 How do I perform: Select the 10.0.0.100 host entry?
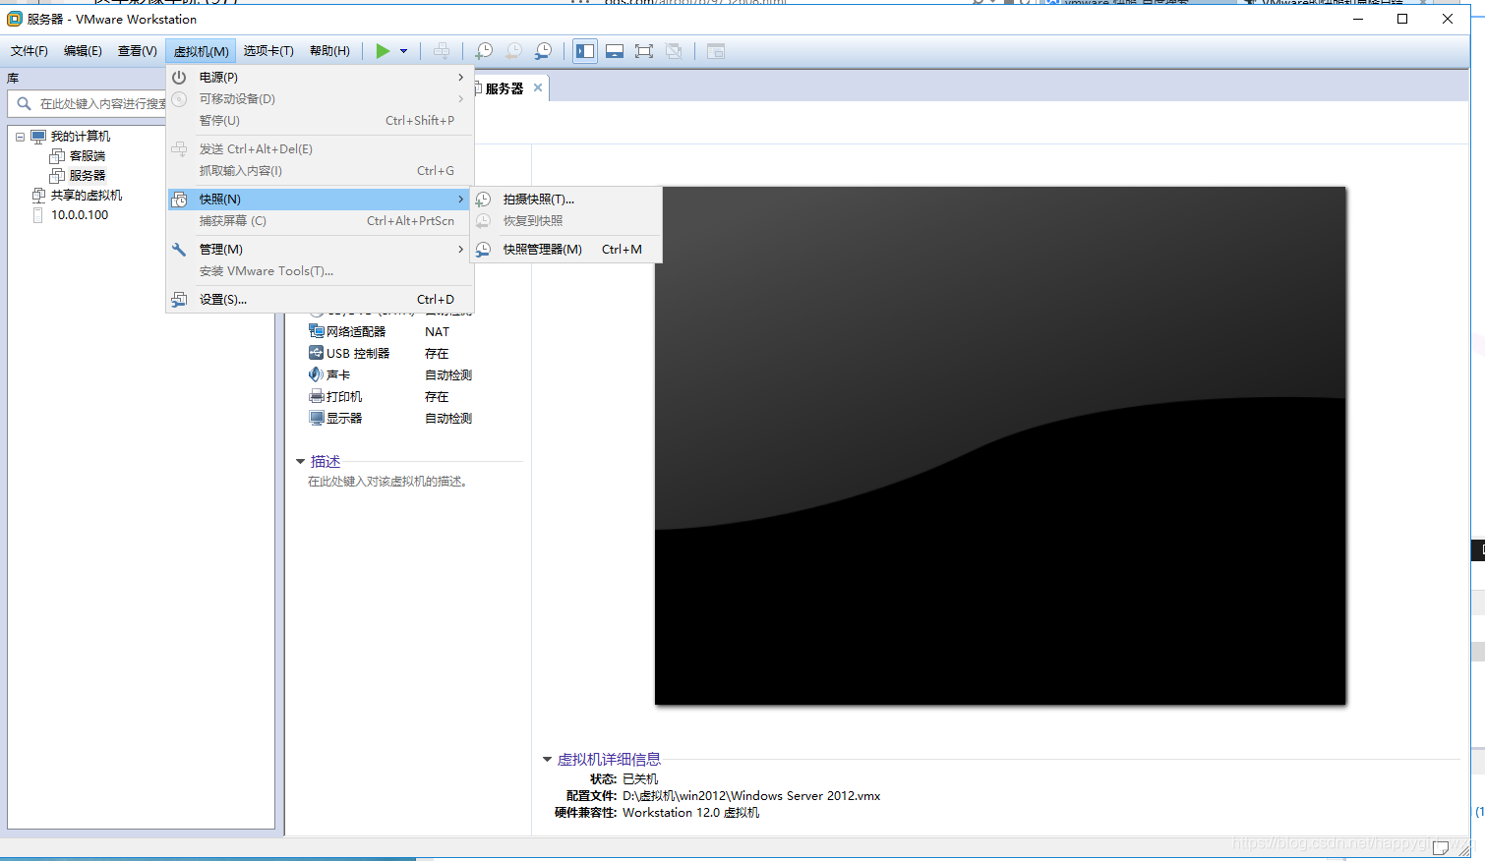(x=80, y=215)
